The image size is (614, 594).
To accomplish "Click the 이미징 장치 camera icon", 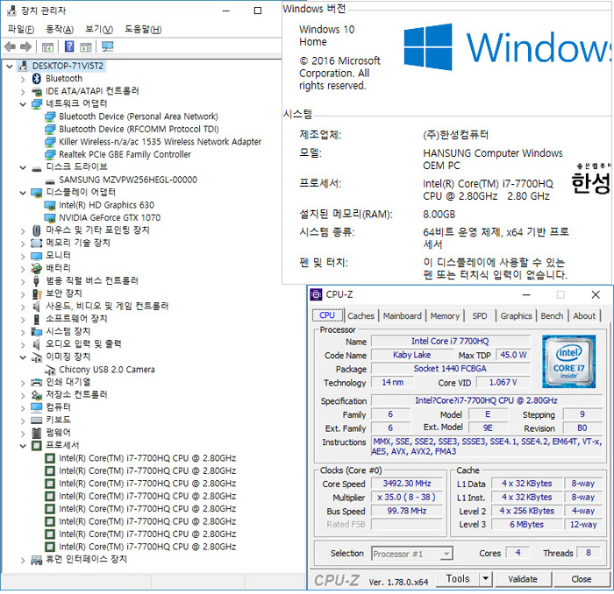I will pos(37,357).
